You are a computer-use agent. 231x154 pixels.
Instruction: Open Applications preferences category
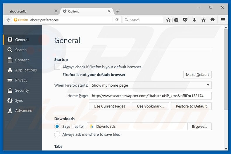click(23, 70)
